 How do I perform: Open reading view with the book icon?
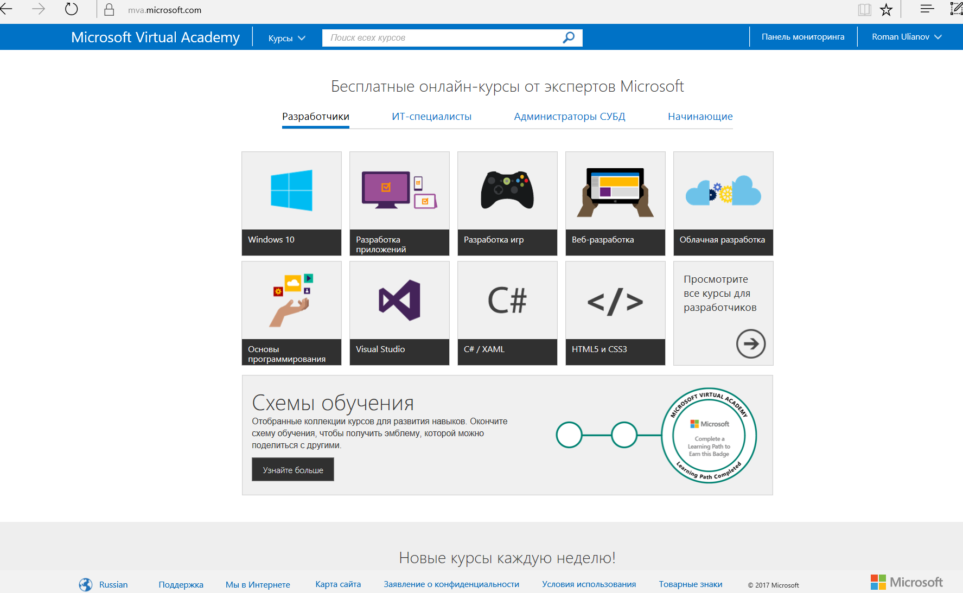864,9
